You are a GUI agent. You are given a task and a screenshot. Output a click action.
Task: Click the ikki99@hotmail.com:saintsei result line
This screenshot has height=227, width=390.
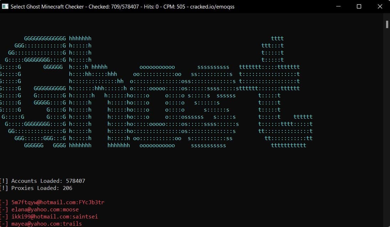(x=48, y=216)
